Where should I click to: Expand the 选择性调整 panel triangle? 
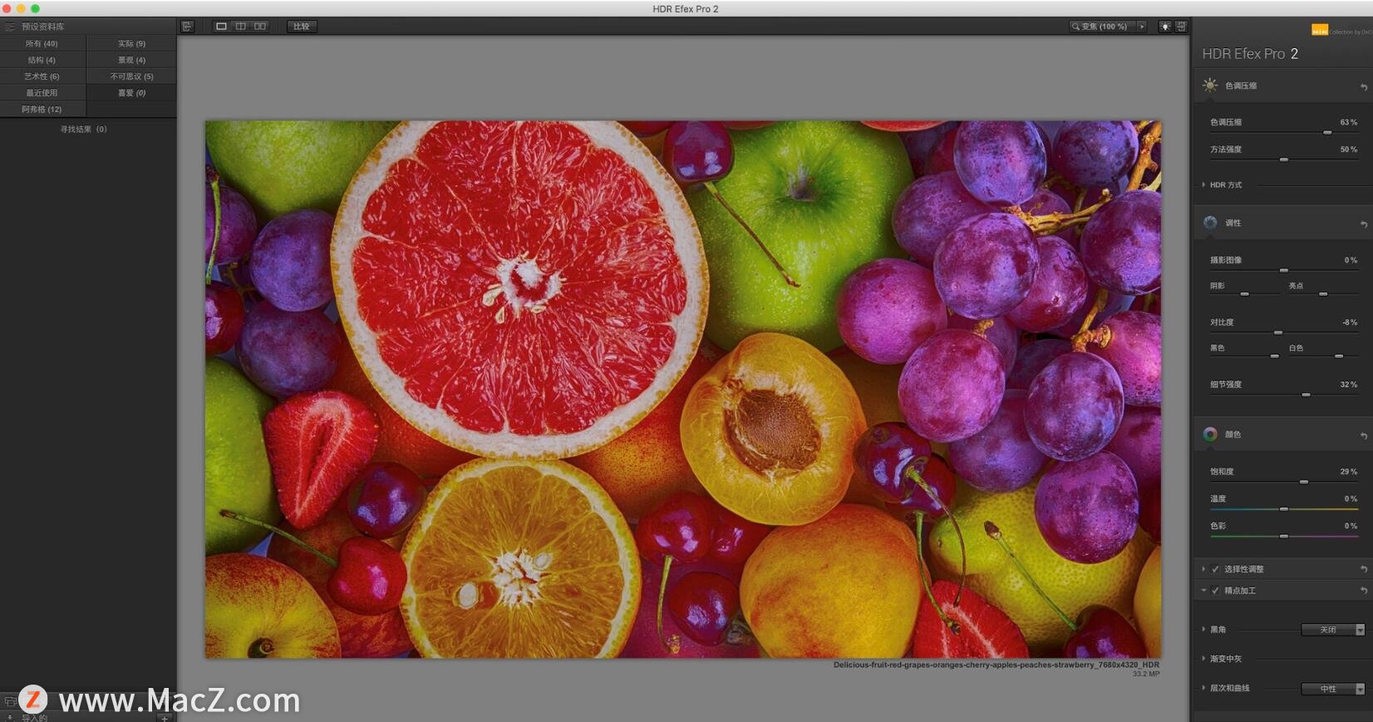[1203, 569]
